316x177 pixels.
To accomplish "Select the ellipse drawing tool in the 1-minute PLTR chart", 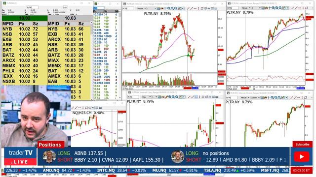I will coord(205,8).
